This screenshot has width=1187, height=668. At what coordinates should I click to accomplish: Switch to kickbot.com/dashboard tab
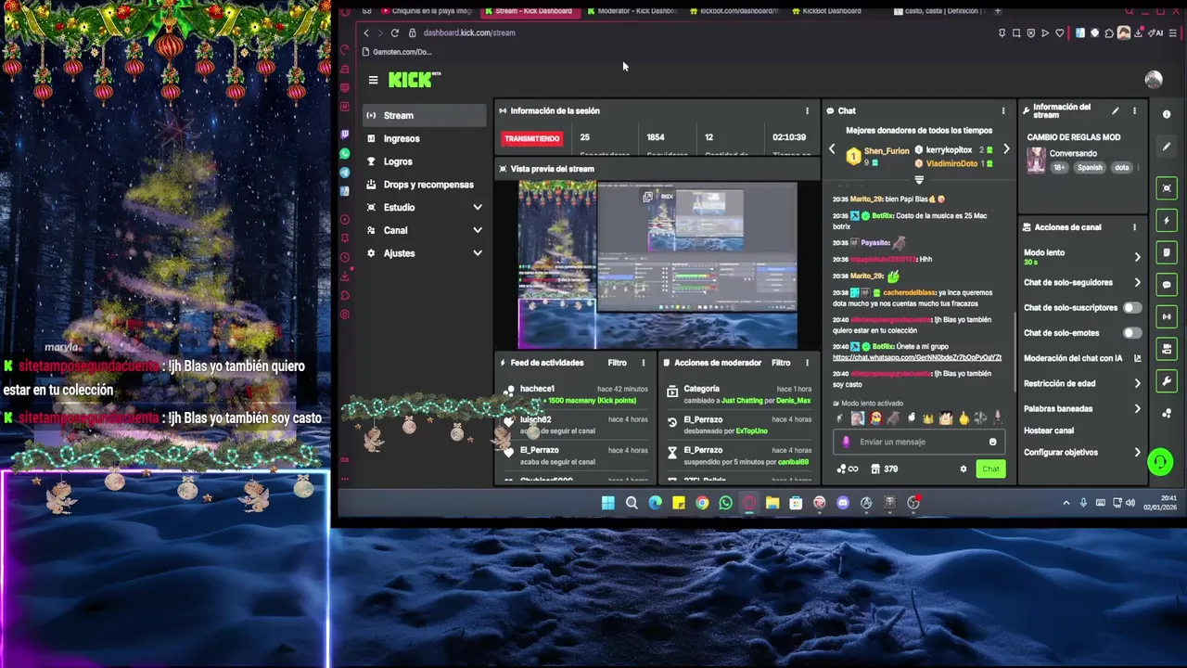[x=734, y=11]
